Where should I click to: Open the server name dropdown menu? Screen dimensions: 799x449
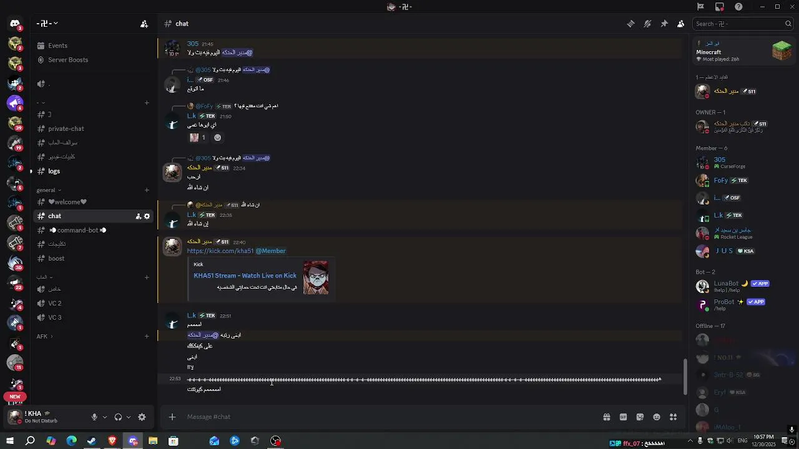tap(48, 24)
